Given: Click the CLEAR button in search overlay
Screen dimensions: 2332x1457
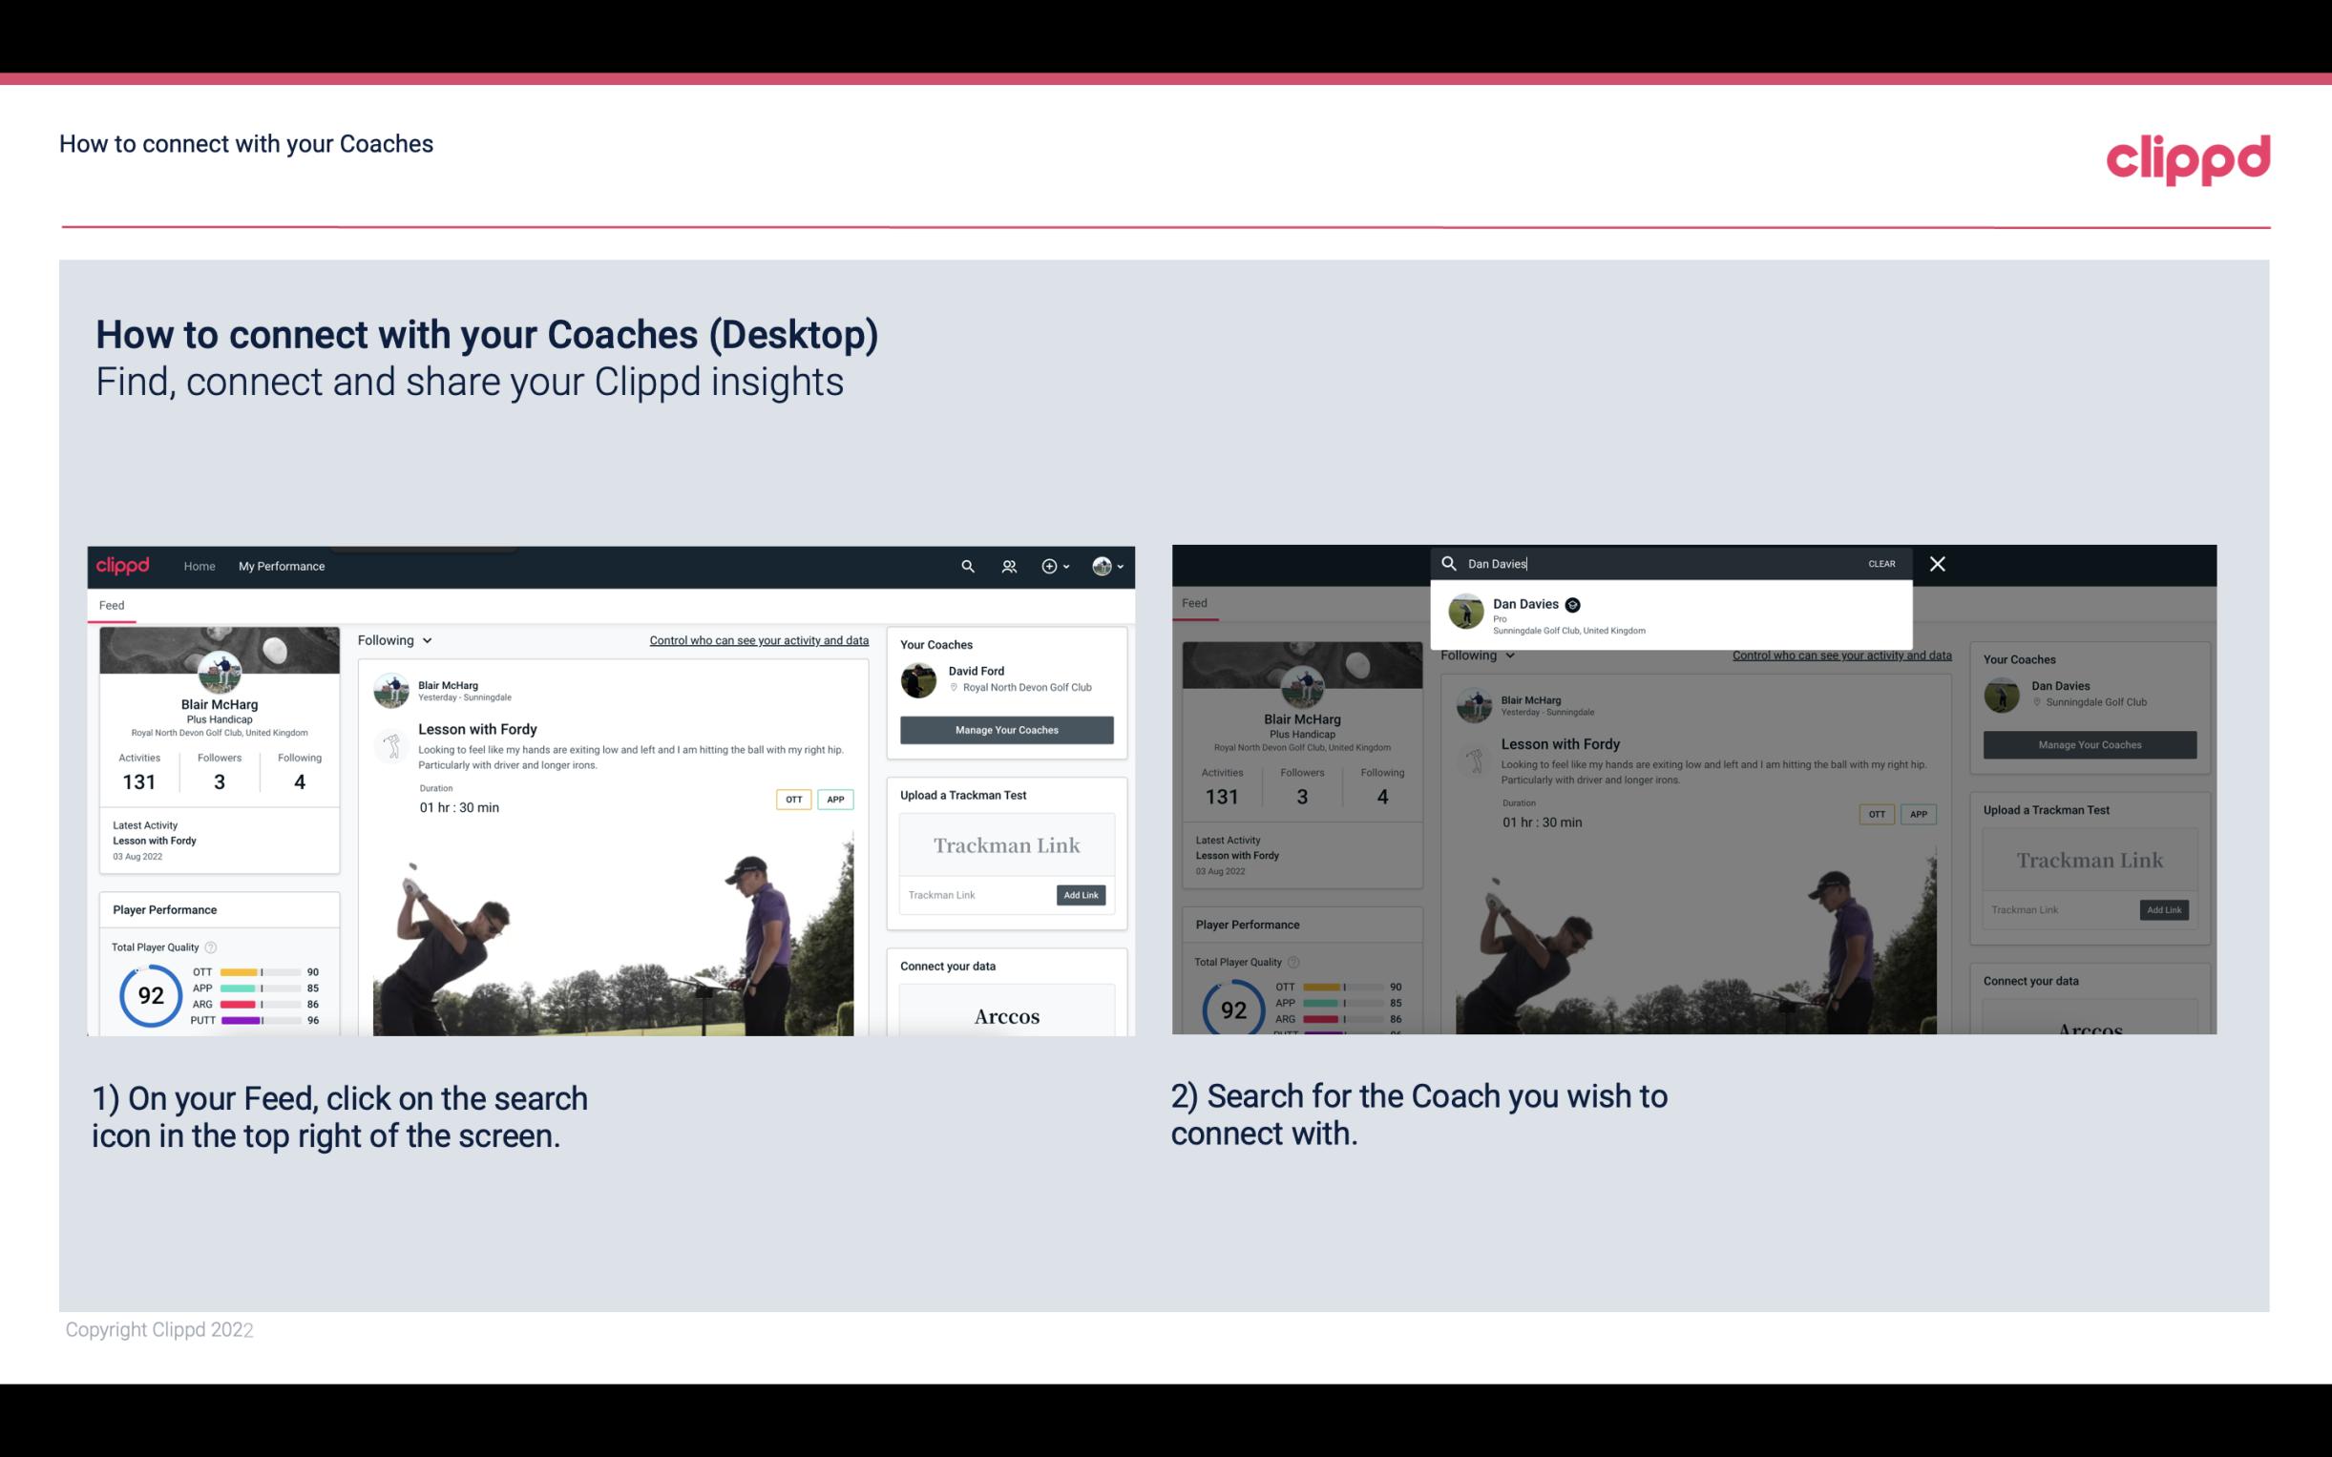Looking at the screenshot, I should coord(1880,562).
